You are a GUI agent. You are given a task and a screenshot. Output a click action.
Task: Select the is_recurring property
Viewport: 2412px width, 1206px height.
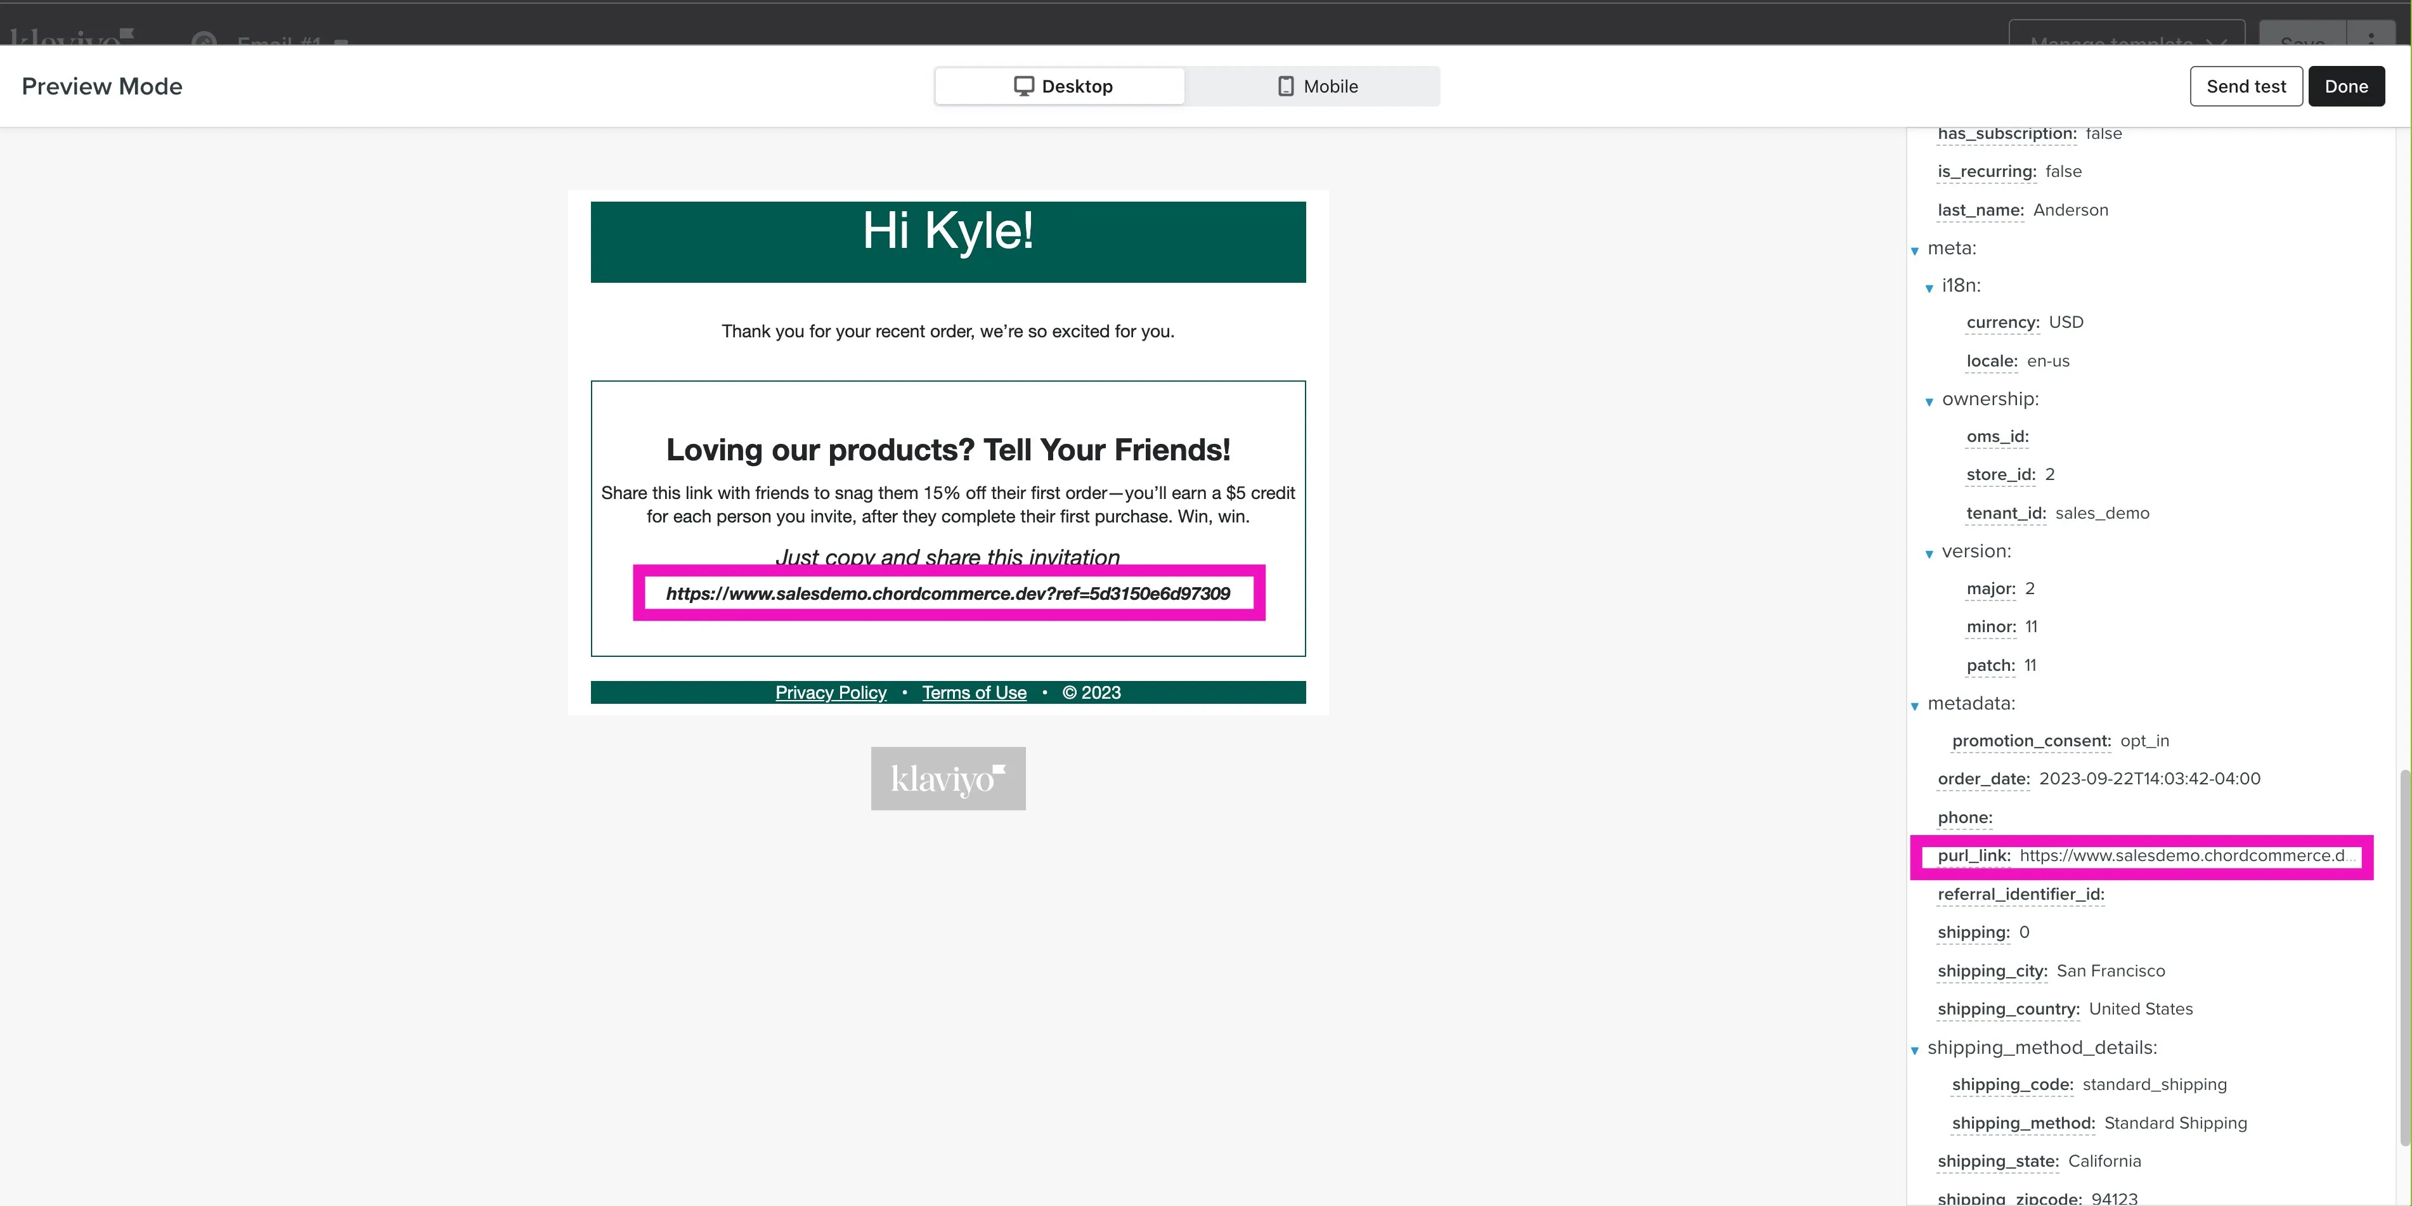(1986, 171)
